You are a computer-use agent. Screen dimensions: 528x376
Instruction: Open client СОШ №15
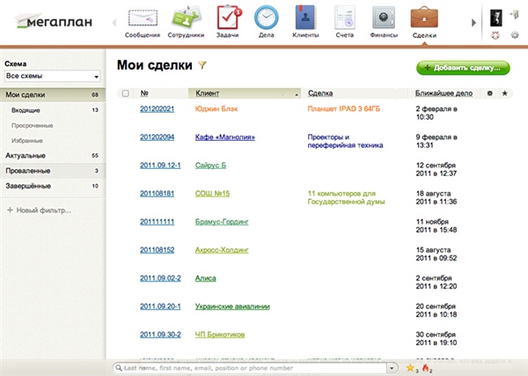(212, 194)
